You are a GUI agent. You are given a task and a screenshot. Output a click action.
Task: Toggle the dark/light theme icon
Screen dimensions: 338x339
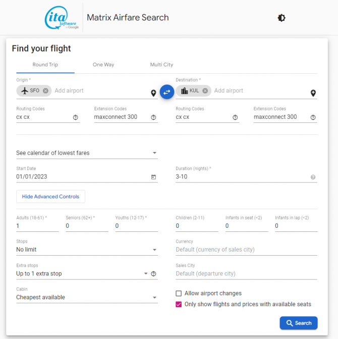(x=281, y=18)
